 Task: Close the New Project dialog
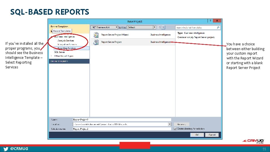click(x=217, y=21)
